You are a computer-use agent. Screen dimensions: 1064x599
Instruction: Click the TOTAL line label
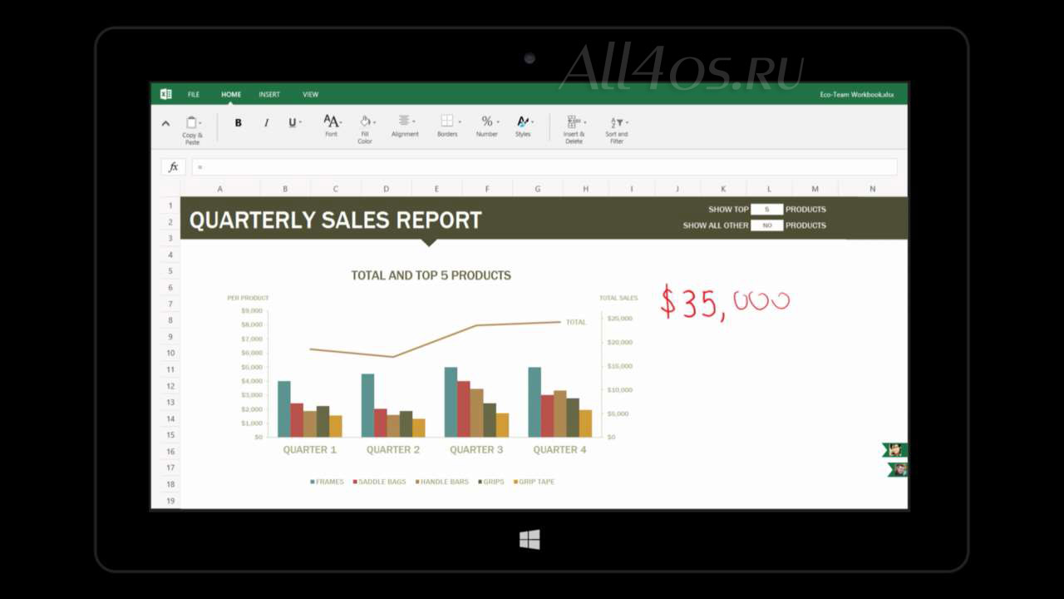(x=576, y=322)
